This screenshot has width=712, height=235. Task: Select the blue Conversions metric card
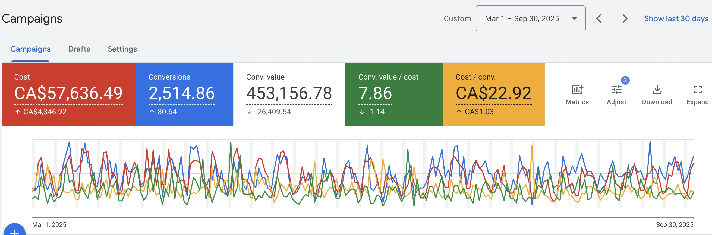[x=184, y=94]
